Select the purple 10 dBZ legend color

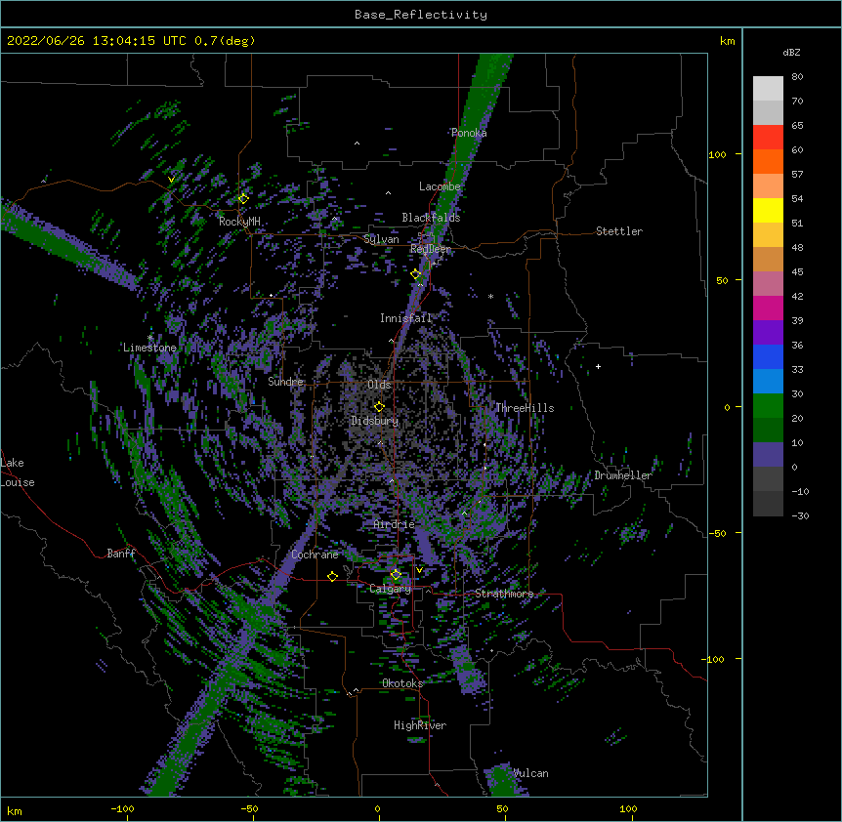768,455
